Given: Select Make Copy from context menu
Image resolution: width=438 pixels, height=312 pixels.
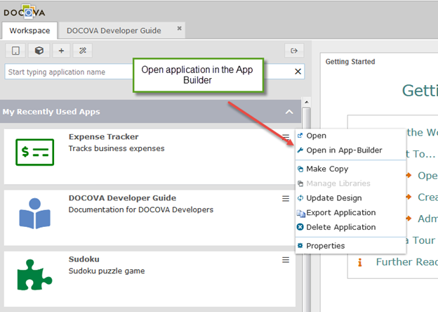Looking at the screenshot, I should point(350,169).
